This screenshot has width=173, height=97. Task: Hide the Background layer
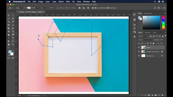click(139, 56)
